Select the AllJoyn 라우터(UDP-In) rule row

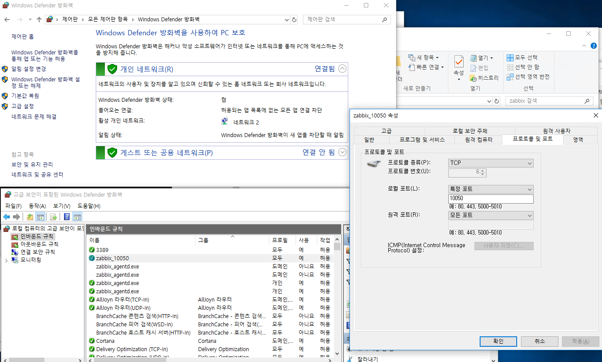tap(211, 308)
